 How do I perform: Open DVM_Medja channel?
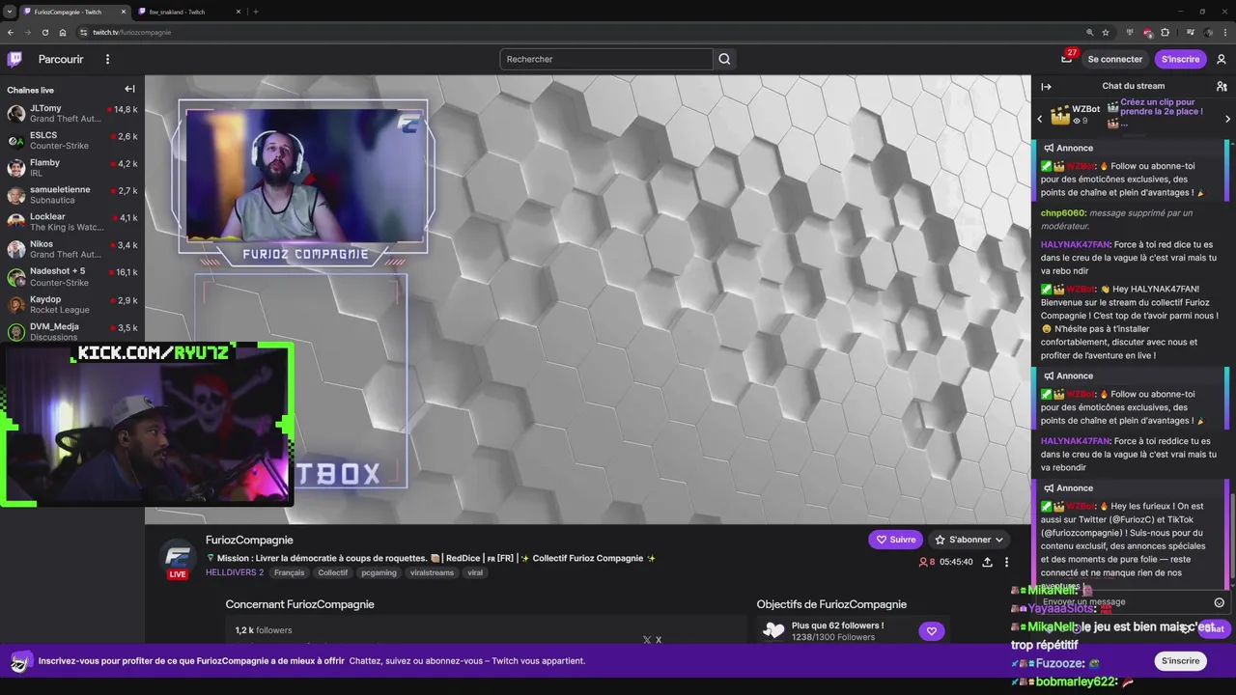(72, 331)
